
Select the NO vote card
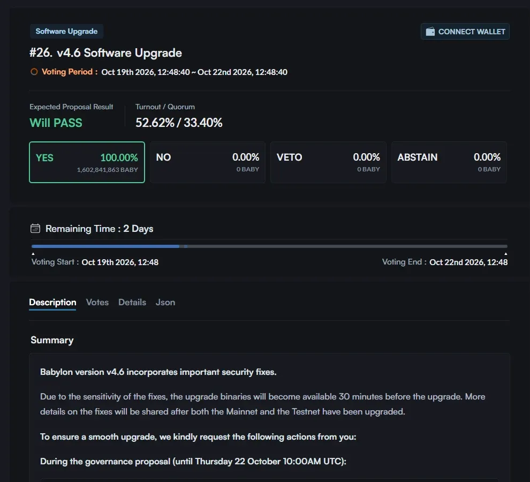208,162
